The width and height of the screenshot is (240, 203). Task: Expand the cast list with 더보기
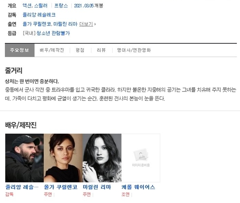pos(86,24)
